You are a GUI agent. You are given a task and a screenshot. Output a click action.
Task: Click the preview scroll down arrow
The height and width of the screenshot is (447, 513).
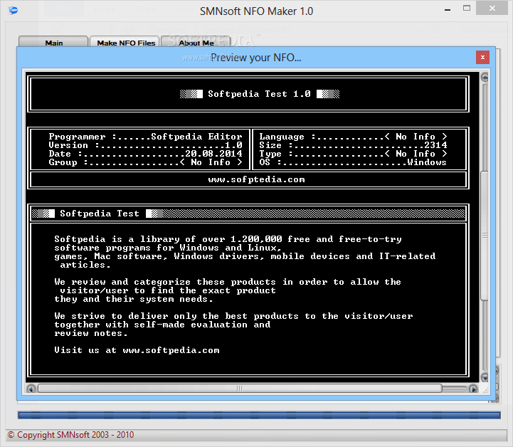pyautogui.click(x=485, y=377)
